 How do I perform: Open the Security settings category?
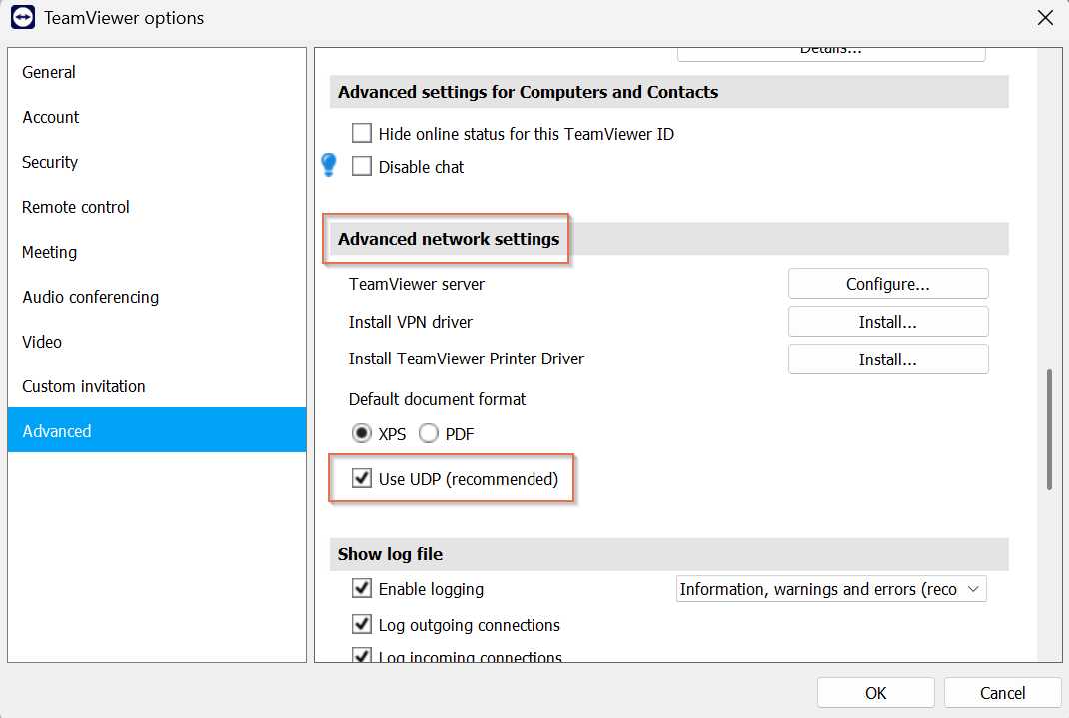coord(157,162)
